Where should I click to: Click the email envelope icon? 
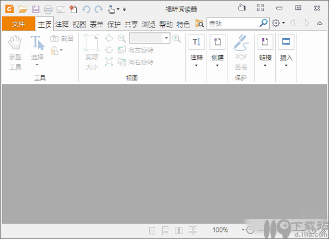click(61, 9)
